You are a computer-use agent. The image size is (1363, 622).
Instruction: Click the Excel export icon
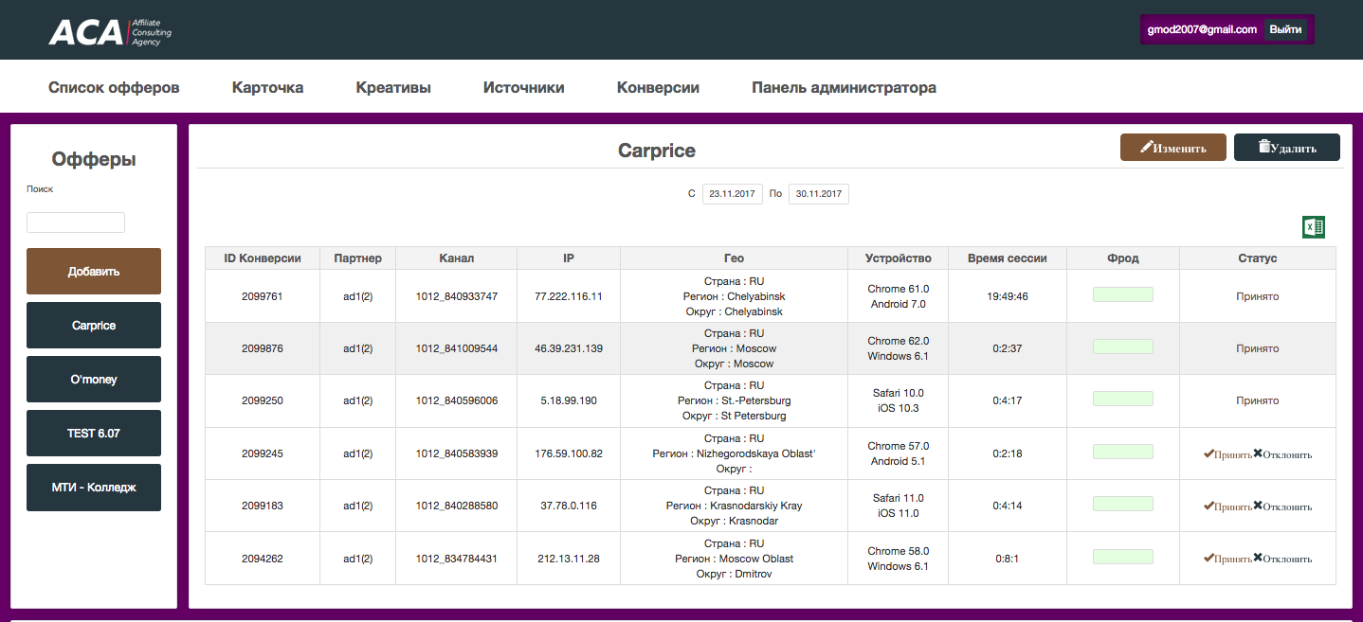pyautogui.click(x=1313, y=227)
